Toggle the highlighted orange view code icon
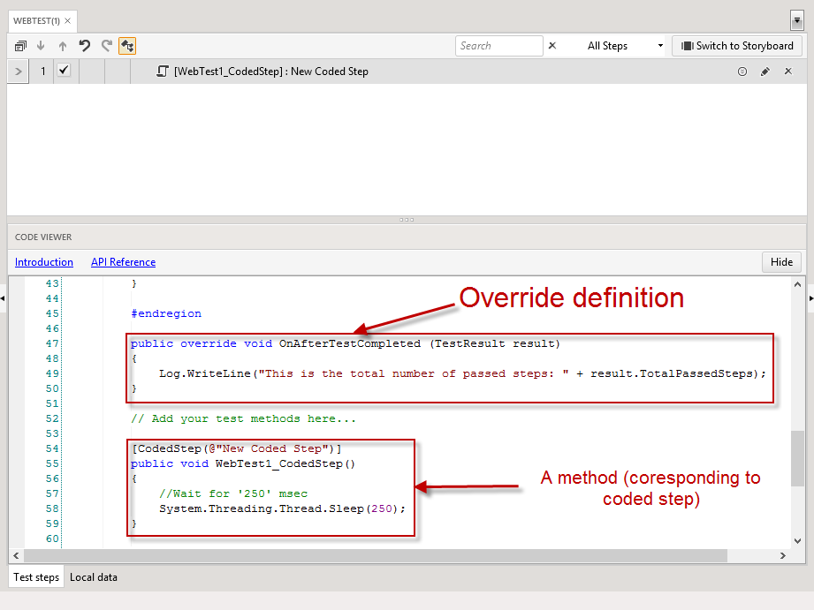814x610 pixels. click(127, 46)
